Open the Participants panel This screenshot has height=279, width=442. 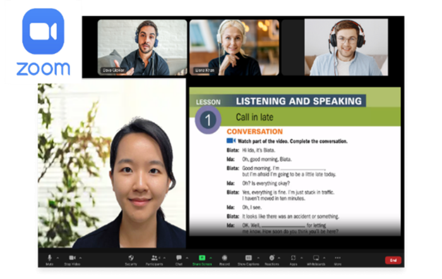pos(154,260)
